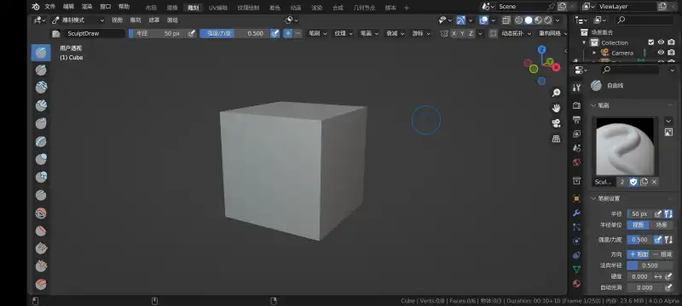This screenshot has height=306, width=682.
Task: Select the Crease sculpt brush
Action: pos(41,195)
